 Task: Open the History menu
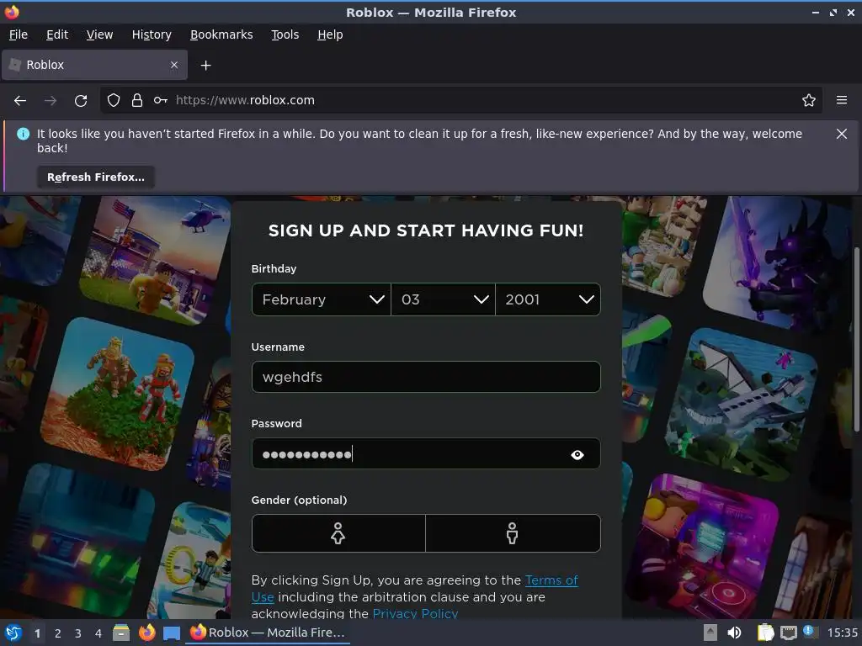[x=152, y=34]
